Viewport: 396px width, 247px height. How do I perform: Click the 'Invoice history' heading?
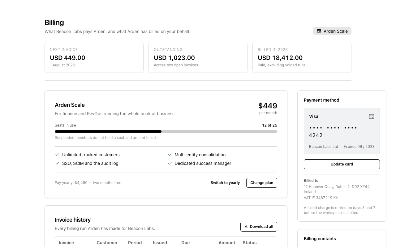(x=73, y=220)
